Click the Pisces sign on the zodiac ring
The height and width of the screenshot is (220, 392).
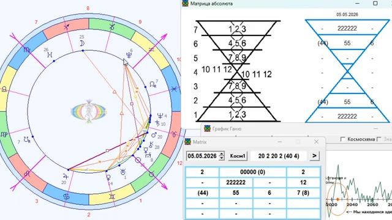tap(174, 89)
